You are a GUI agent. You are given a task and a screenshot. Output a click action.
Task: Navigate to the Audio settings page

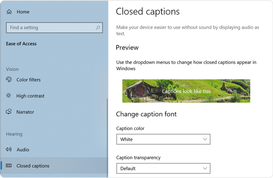(x=23, y=149)
